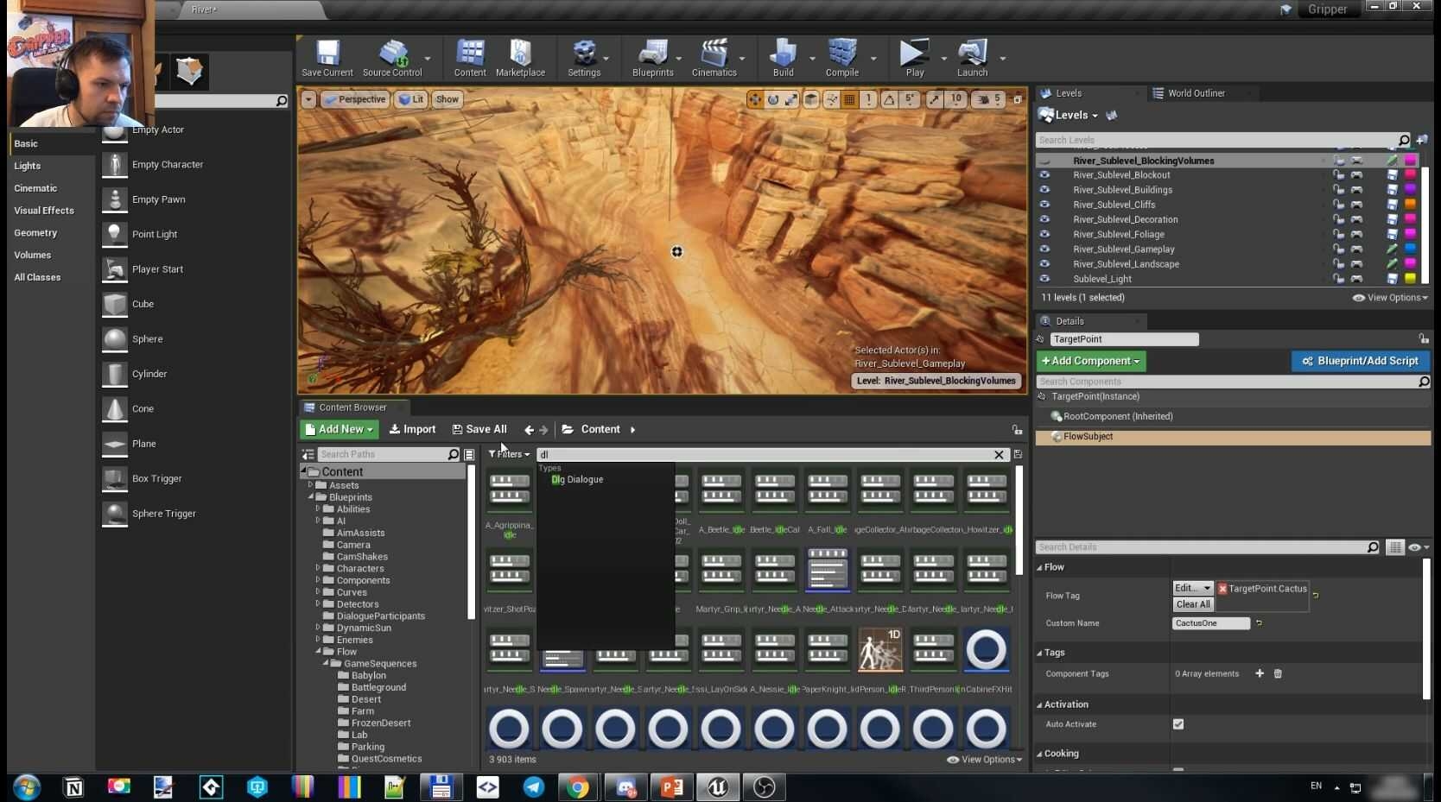Maximize the viewport with the corner icon
This screenshot has width=1441, height=802.
click(1018, 100)
